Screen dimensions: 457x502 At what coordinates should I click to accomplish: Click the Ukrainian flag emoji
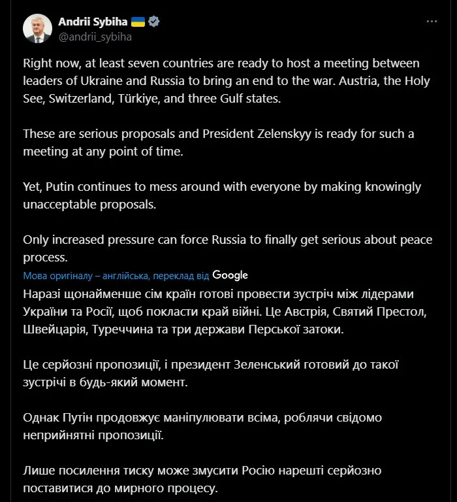point(138,22)
